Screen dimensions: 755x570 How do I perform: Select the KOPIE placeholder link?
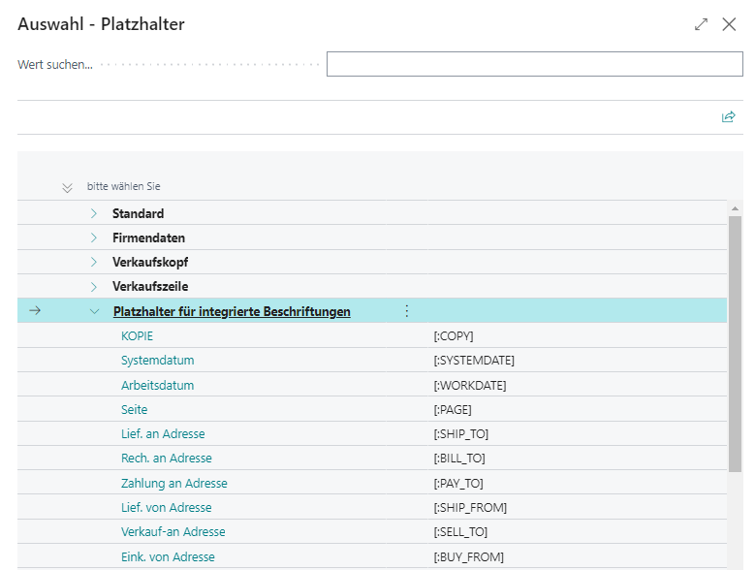point(137,336)
